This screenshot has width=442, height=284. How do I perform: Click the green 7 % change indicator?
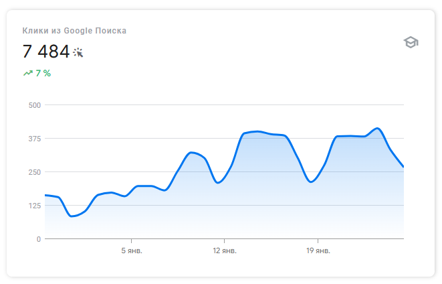coord(43,73)
